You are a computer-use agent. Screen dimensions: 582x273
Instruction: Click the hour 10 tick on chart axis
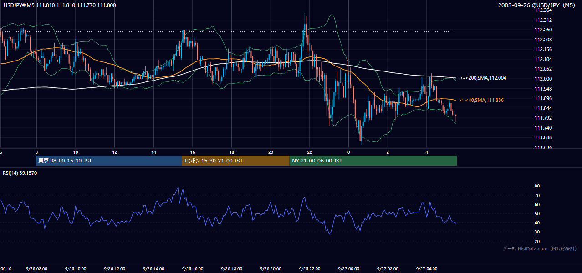(75, 152)
